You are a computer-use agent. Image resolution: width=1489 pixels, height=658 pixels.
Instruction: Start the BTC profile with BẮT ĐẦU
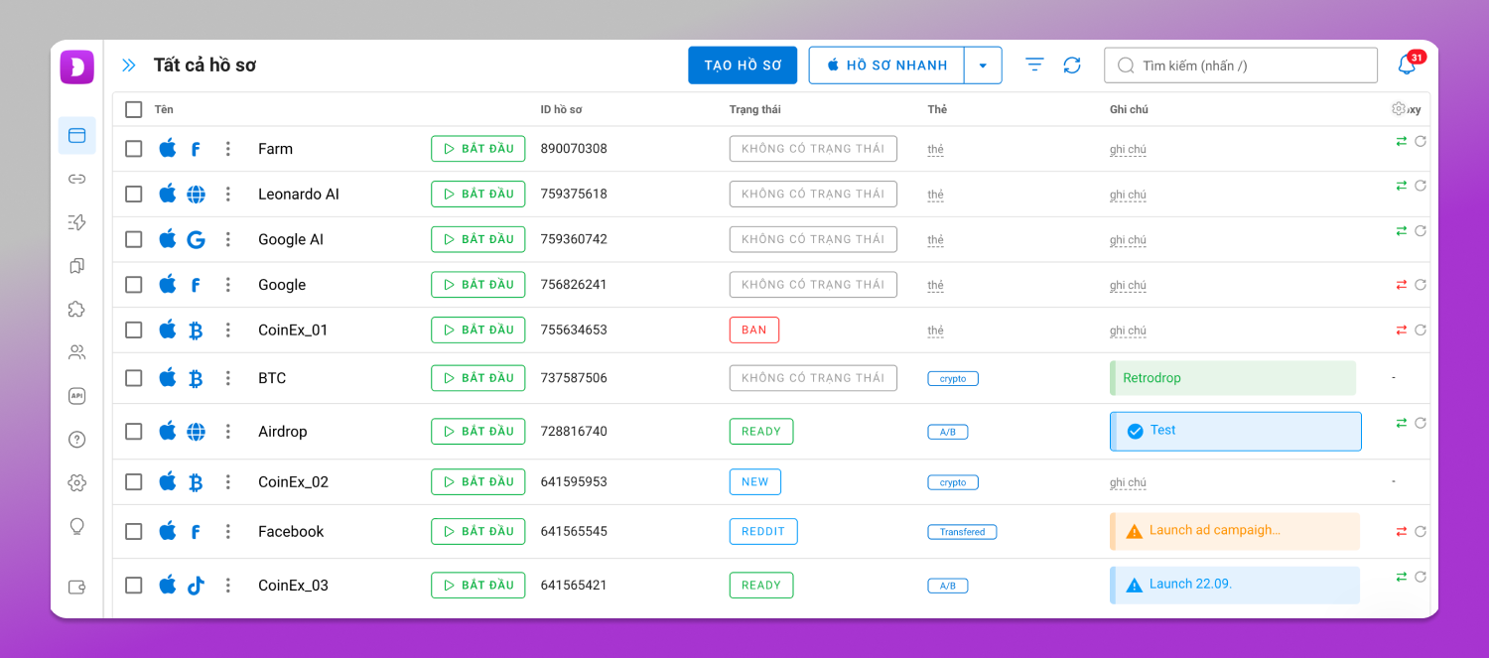point(477,378)
